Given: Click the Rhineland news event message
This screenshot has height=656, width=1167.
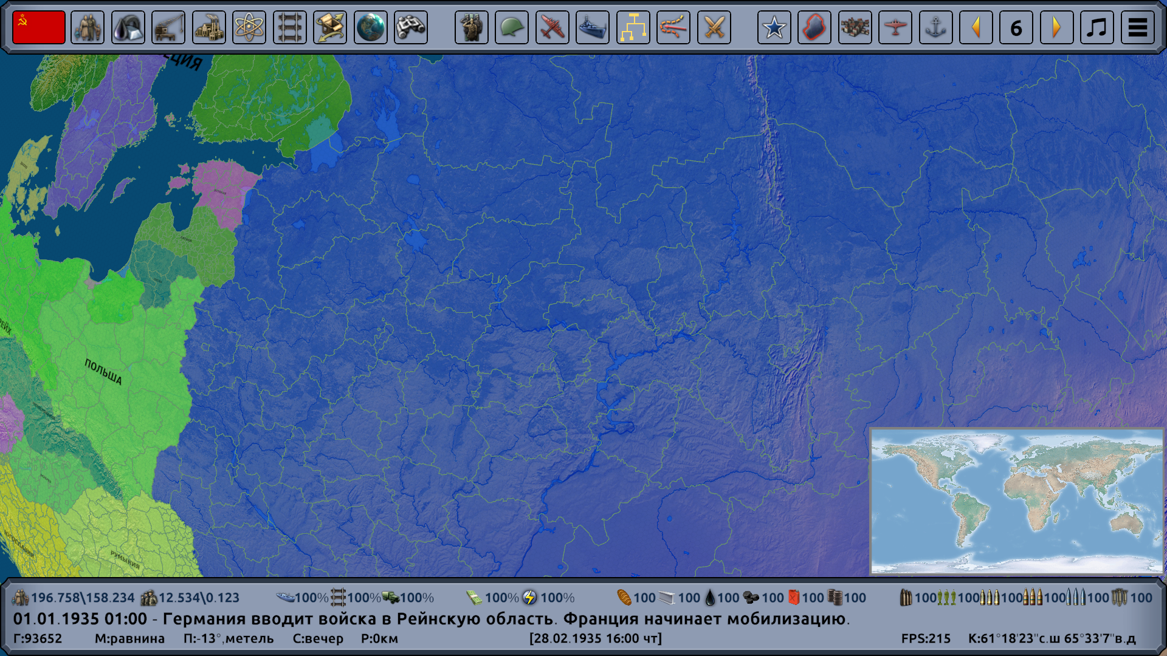Looking at the screenshot, I should click(432, 619).
